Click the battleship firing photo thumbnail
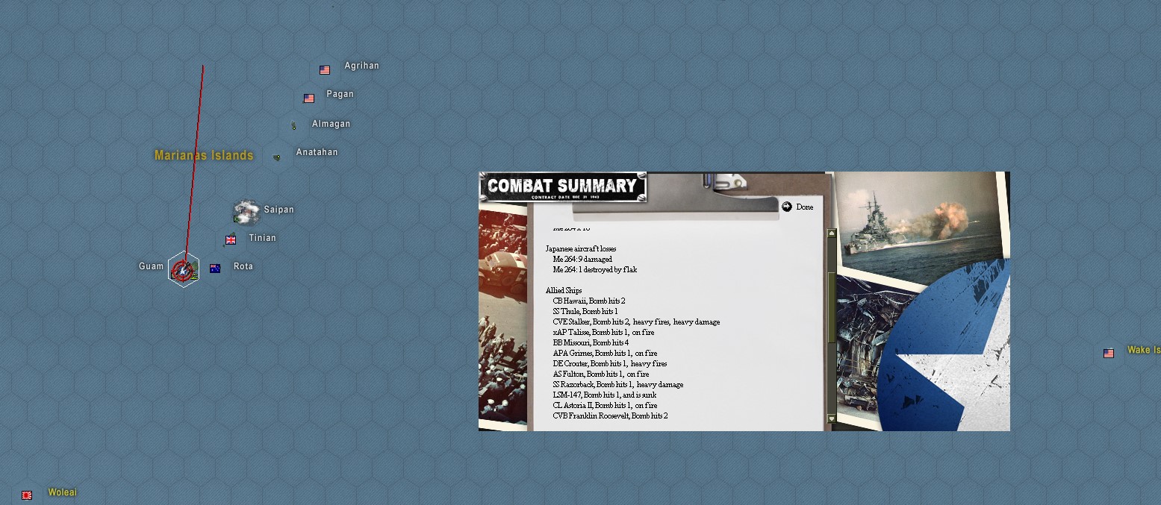Image resolution: width=1161 pixels, height=505 pixels. point(921,228)
